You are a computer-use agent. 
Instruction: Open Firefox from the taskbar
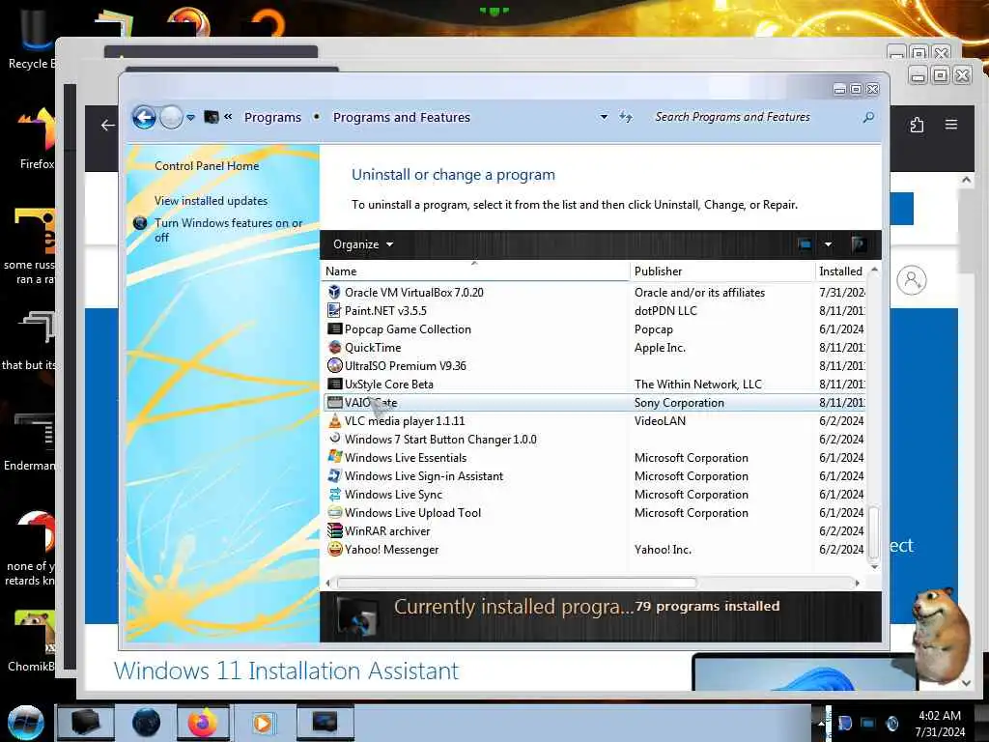[x=203, y=723]
